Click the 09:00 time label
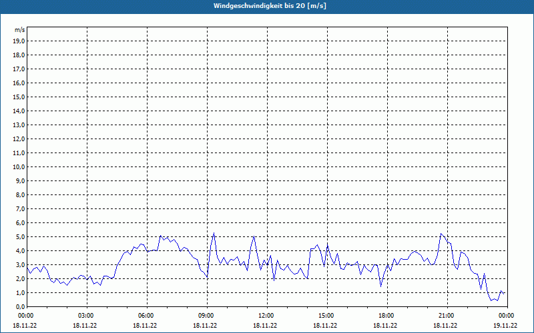 click(207, 316)
